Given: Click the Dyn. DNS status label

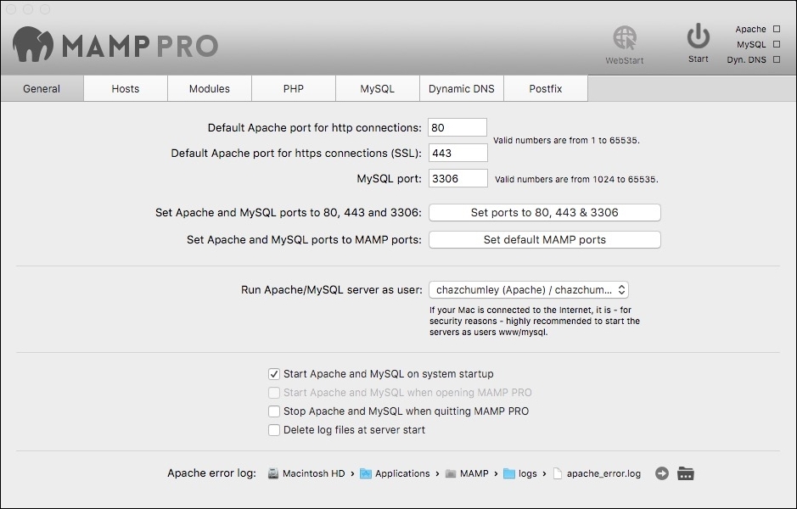Looking at the screenshot, I should (747, 59).
